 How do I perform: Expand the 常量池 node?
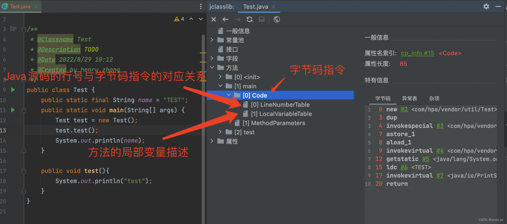coord(212,40)
